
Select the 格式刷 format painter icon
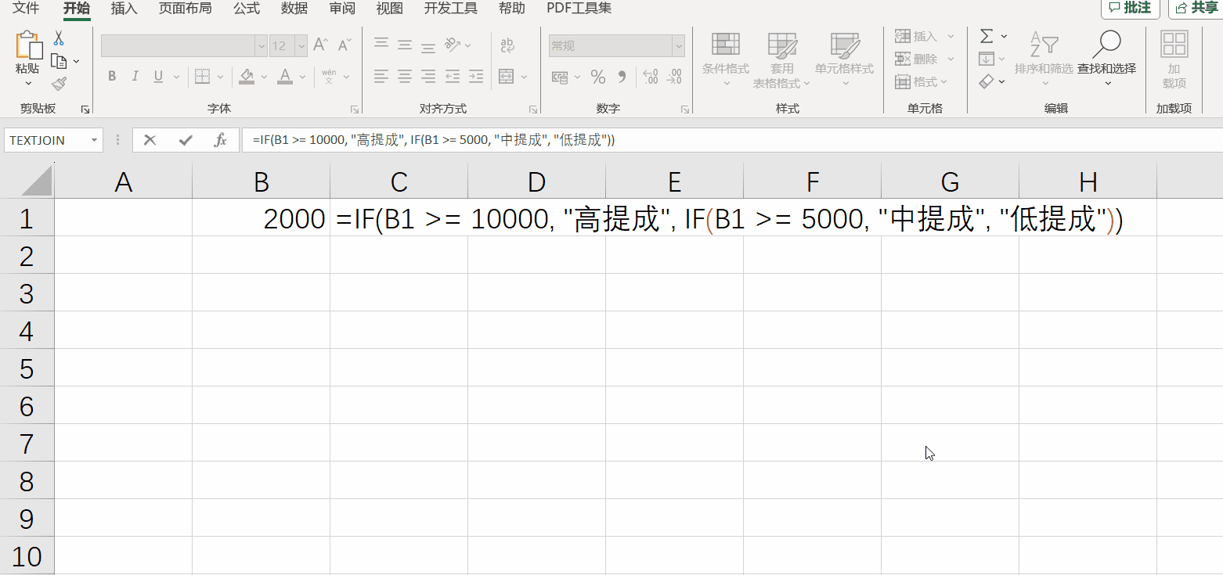(58, 83)
